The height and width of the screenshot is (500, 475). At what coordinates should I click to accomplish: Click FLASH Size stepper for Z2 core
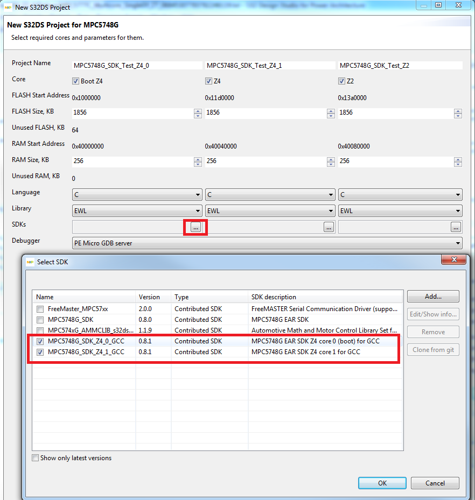458,113
